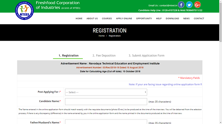Open the Twitter social icon
Screen dimensions: 222x124
(189, 5)
